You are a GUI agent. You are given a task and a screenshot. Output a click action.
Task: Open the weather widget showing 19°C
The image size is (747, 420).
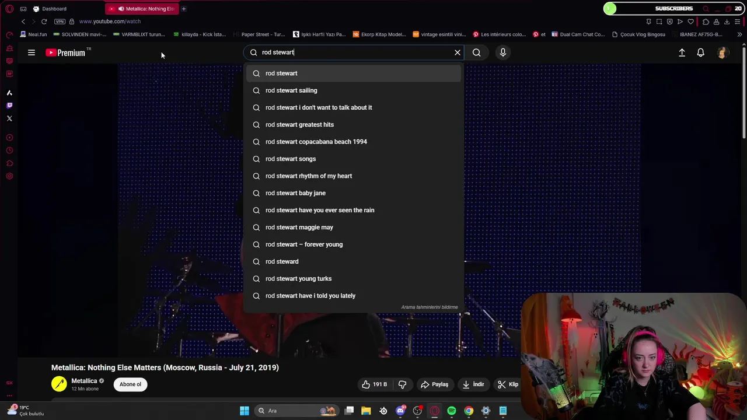26,411
